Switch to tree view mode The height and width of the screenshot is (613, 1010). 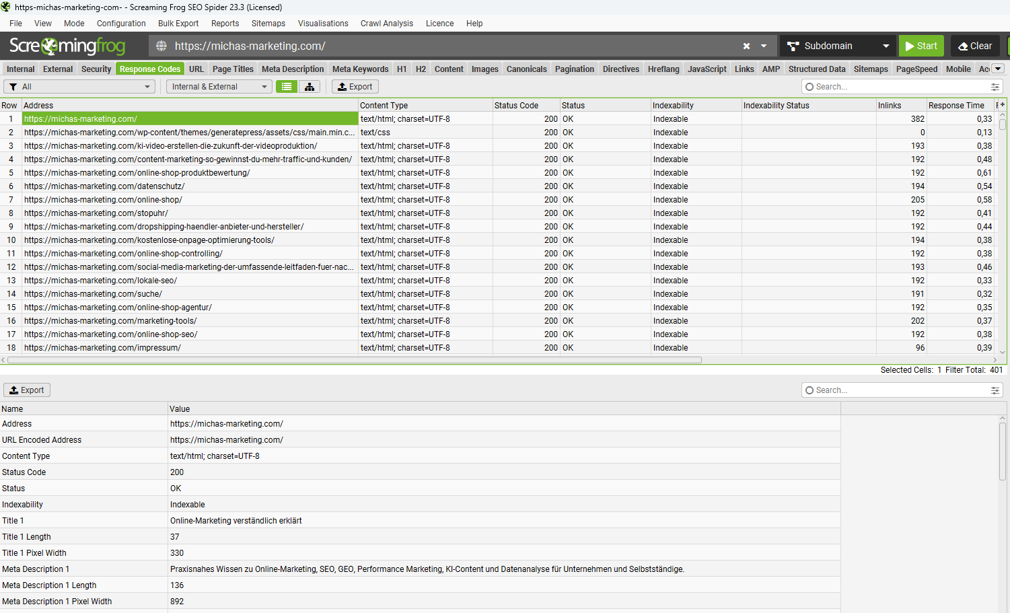pyautogui.click(x=310, y=87)
